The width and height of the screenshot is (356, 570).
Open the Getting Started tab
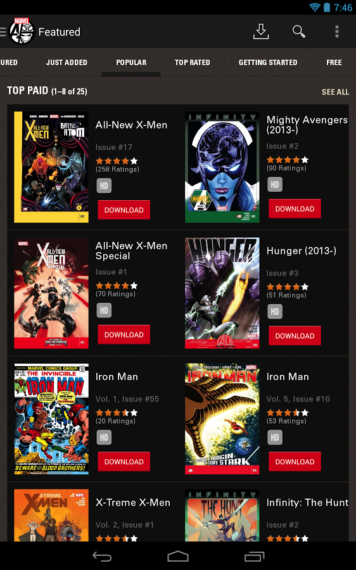click(x=268, y=63)
